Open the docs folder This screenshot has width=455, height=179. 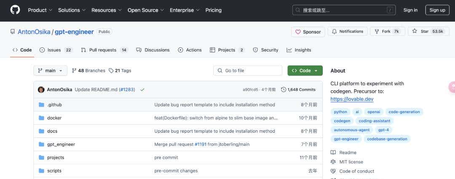52,131
